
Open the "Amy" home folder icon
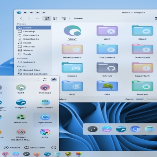72,31
